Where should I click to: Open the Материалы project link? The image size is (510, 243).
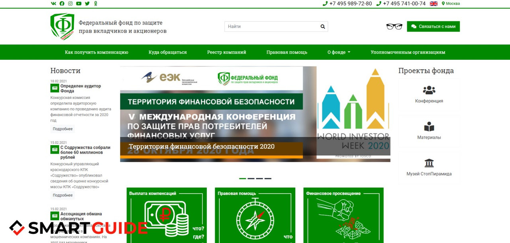coord(429,138)
